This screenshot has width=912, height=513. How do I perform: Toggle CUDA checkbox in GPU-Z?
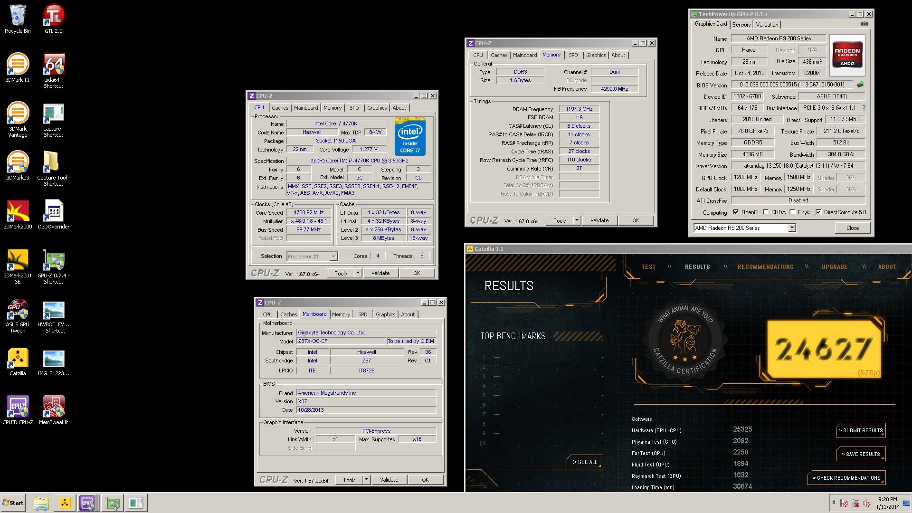coord(766,212)
